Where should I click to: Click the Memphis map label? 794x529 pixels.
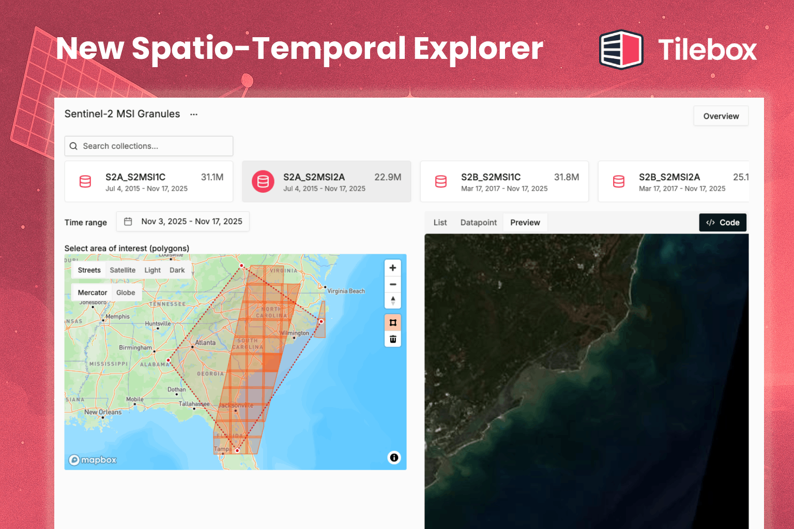click(x=118, y=317)
